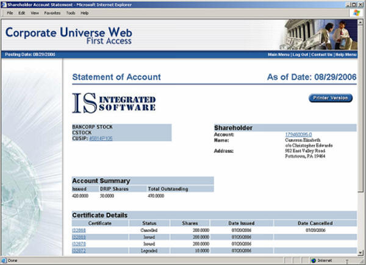Click the scrollbar down arrow

click(361, 253)
